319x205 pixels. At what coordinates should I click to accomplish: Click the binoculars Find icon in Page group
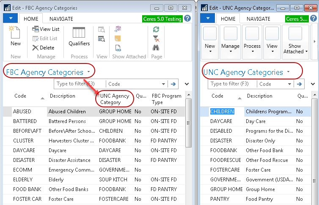click(x=156, y=48)
